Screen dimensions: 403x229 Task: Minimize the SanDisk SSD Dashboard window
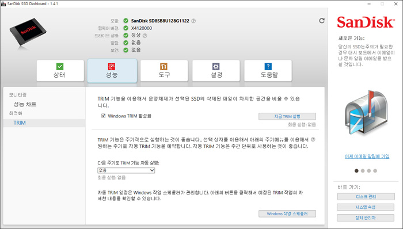370,4
